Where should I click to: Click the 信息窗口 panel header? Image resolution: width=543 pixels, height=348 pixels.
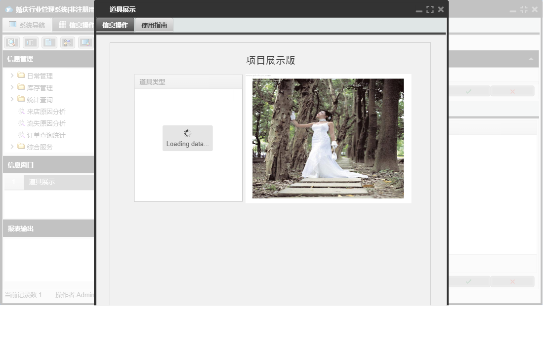pyautogui.click(x=48, y=165)
